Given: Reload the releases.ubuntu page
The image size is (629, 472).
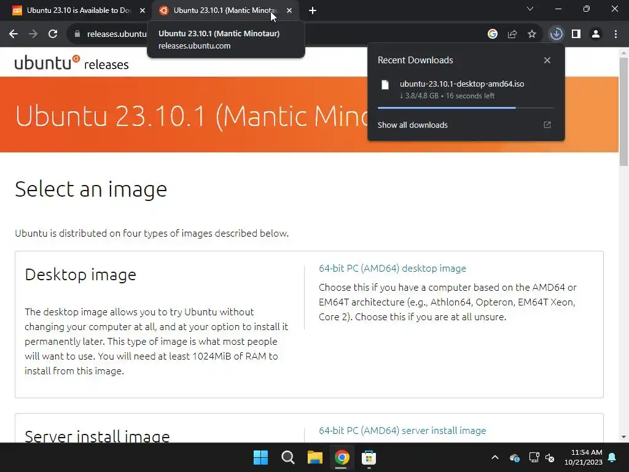Looking at the screenshot, I should click(x=53, y=34).
